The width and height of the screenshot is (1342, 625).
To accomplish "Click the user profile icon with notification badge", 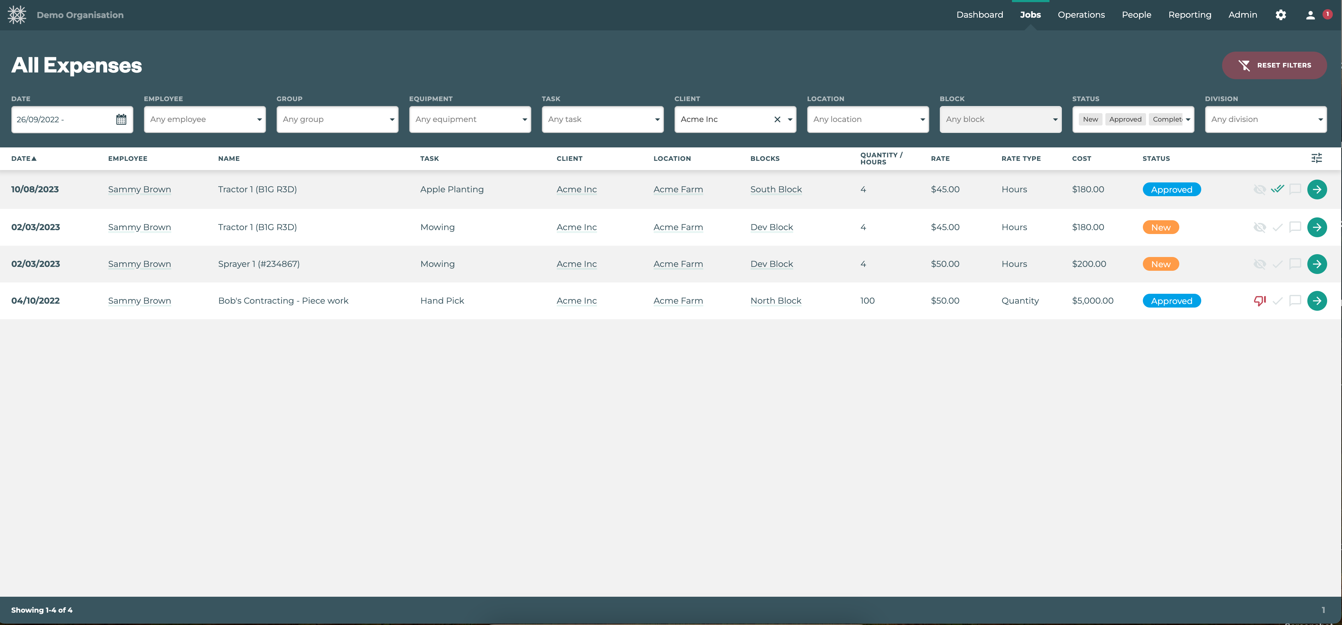I will point(1310,15).
